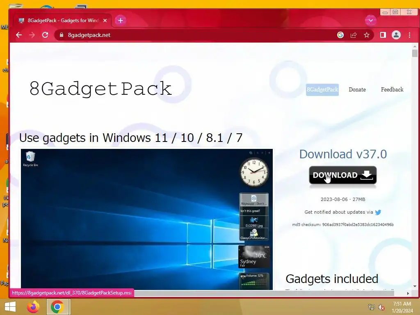
Task: Click the horizontal scrollbar right arrow
Action: click(x=408, y=293)
